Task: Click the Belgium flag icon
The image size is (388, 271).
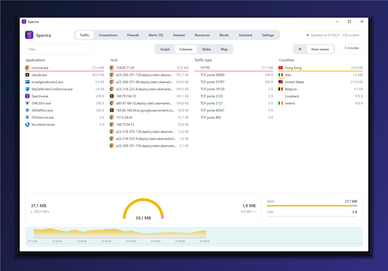Action: click(x=281, y=89)
